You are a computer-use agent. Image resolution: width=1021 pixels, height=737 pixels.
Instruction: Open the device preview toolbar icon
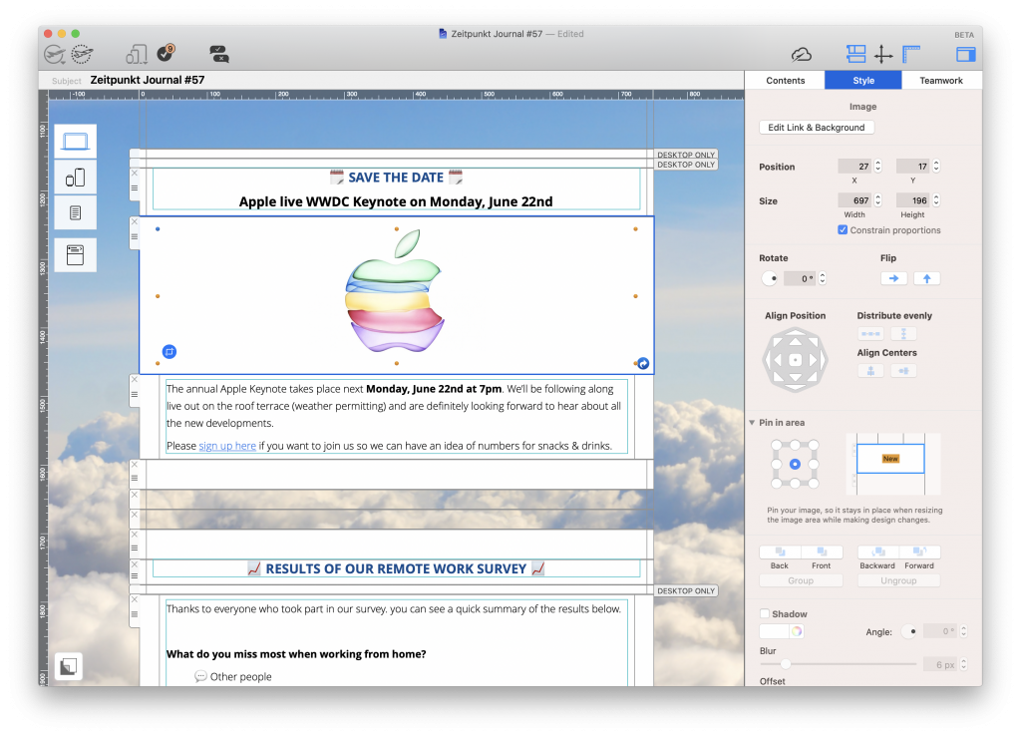point(136,55)
